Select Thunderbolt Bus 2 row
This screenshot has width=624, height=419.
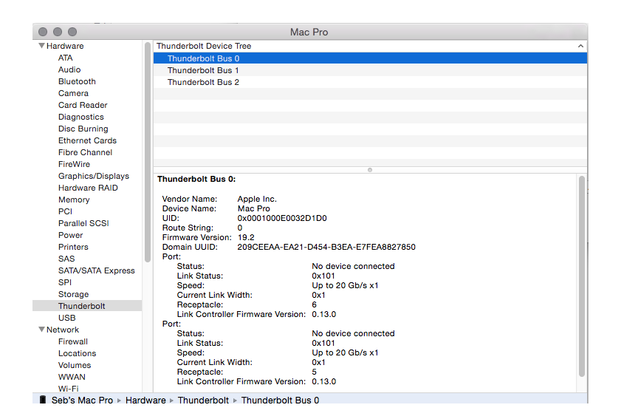coord(370,82)
